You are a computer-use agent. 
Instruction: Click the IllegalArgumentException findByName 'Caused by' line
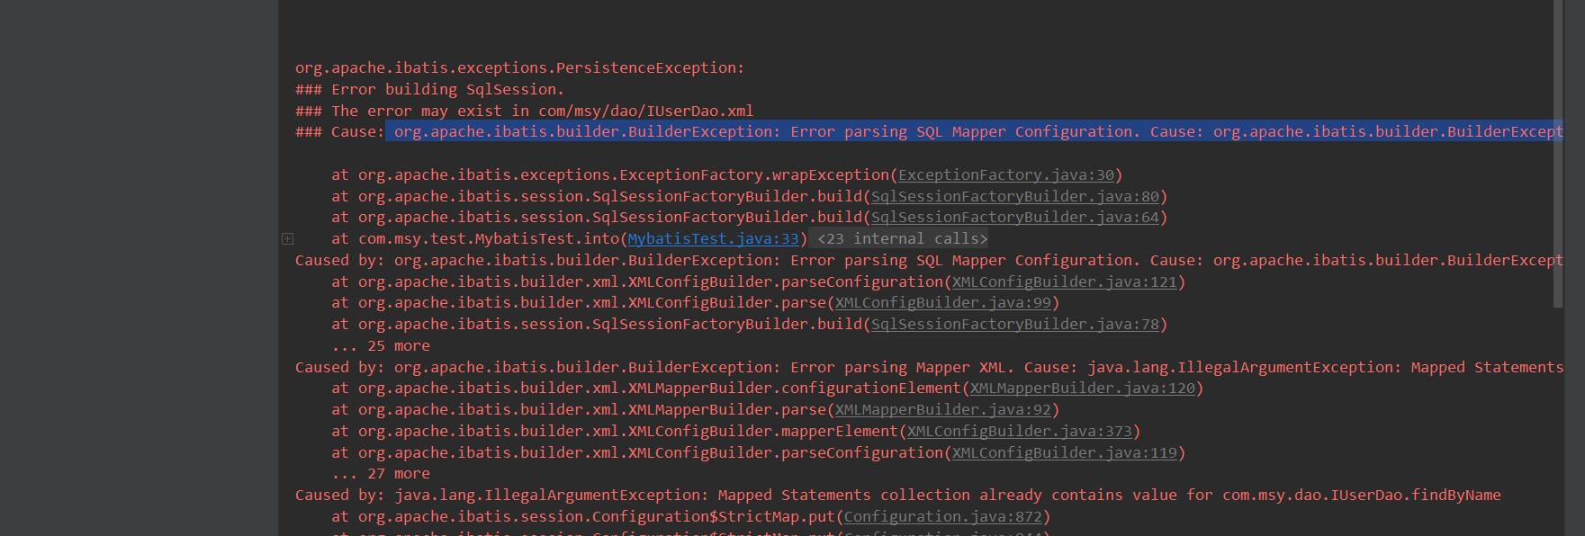tap(897, 495)
